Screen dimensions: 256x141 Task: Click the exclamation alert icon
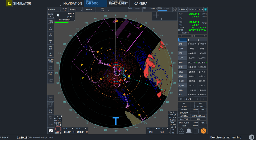tap(196, 131)
